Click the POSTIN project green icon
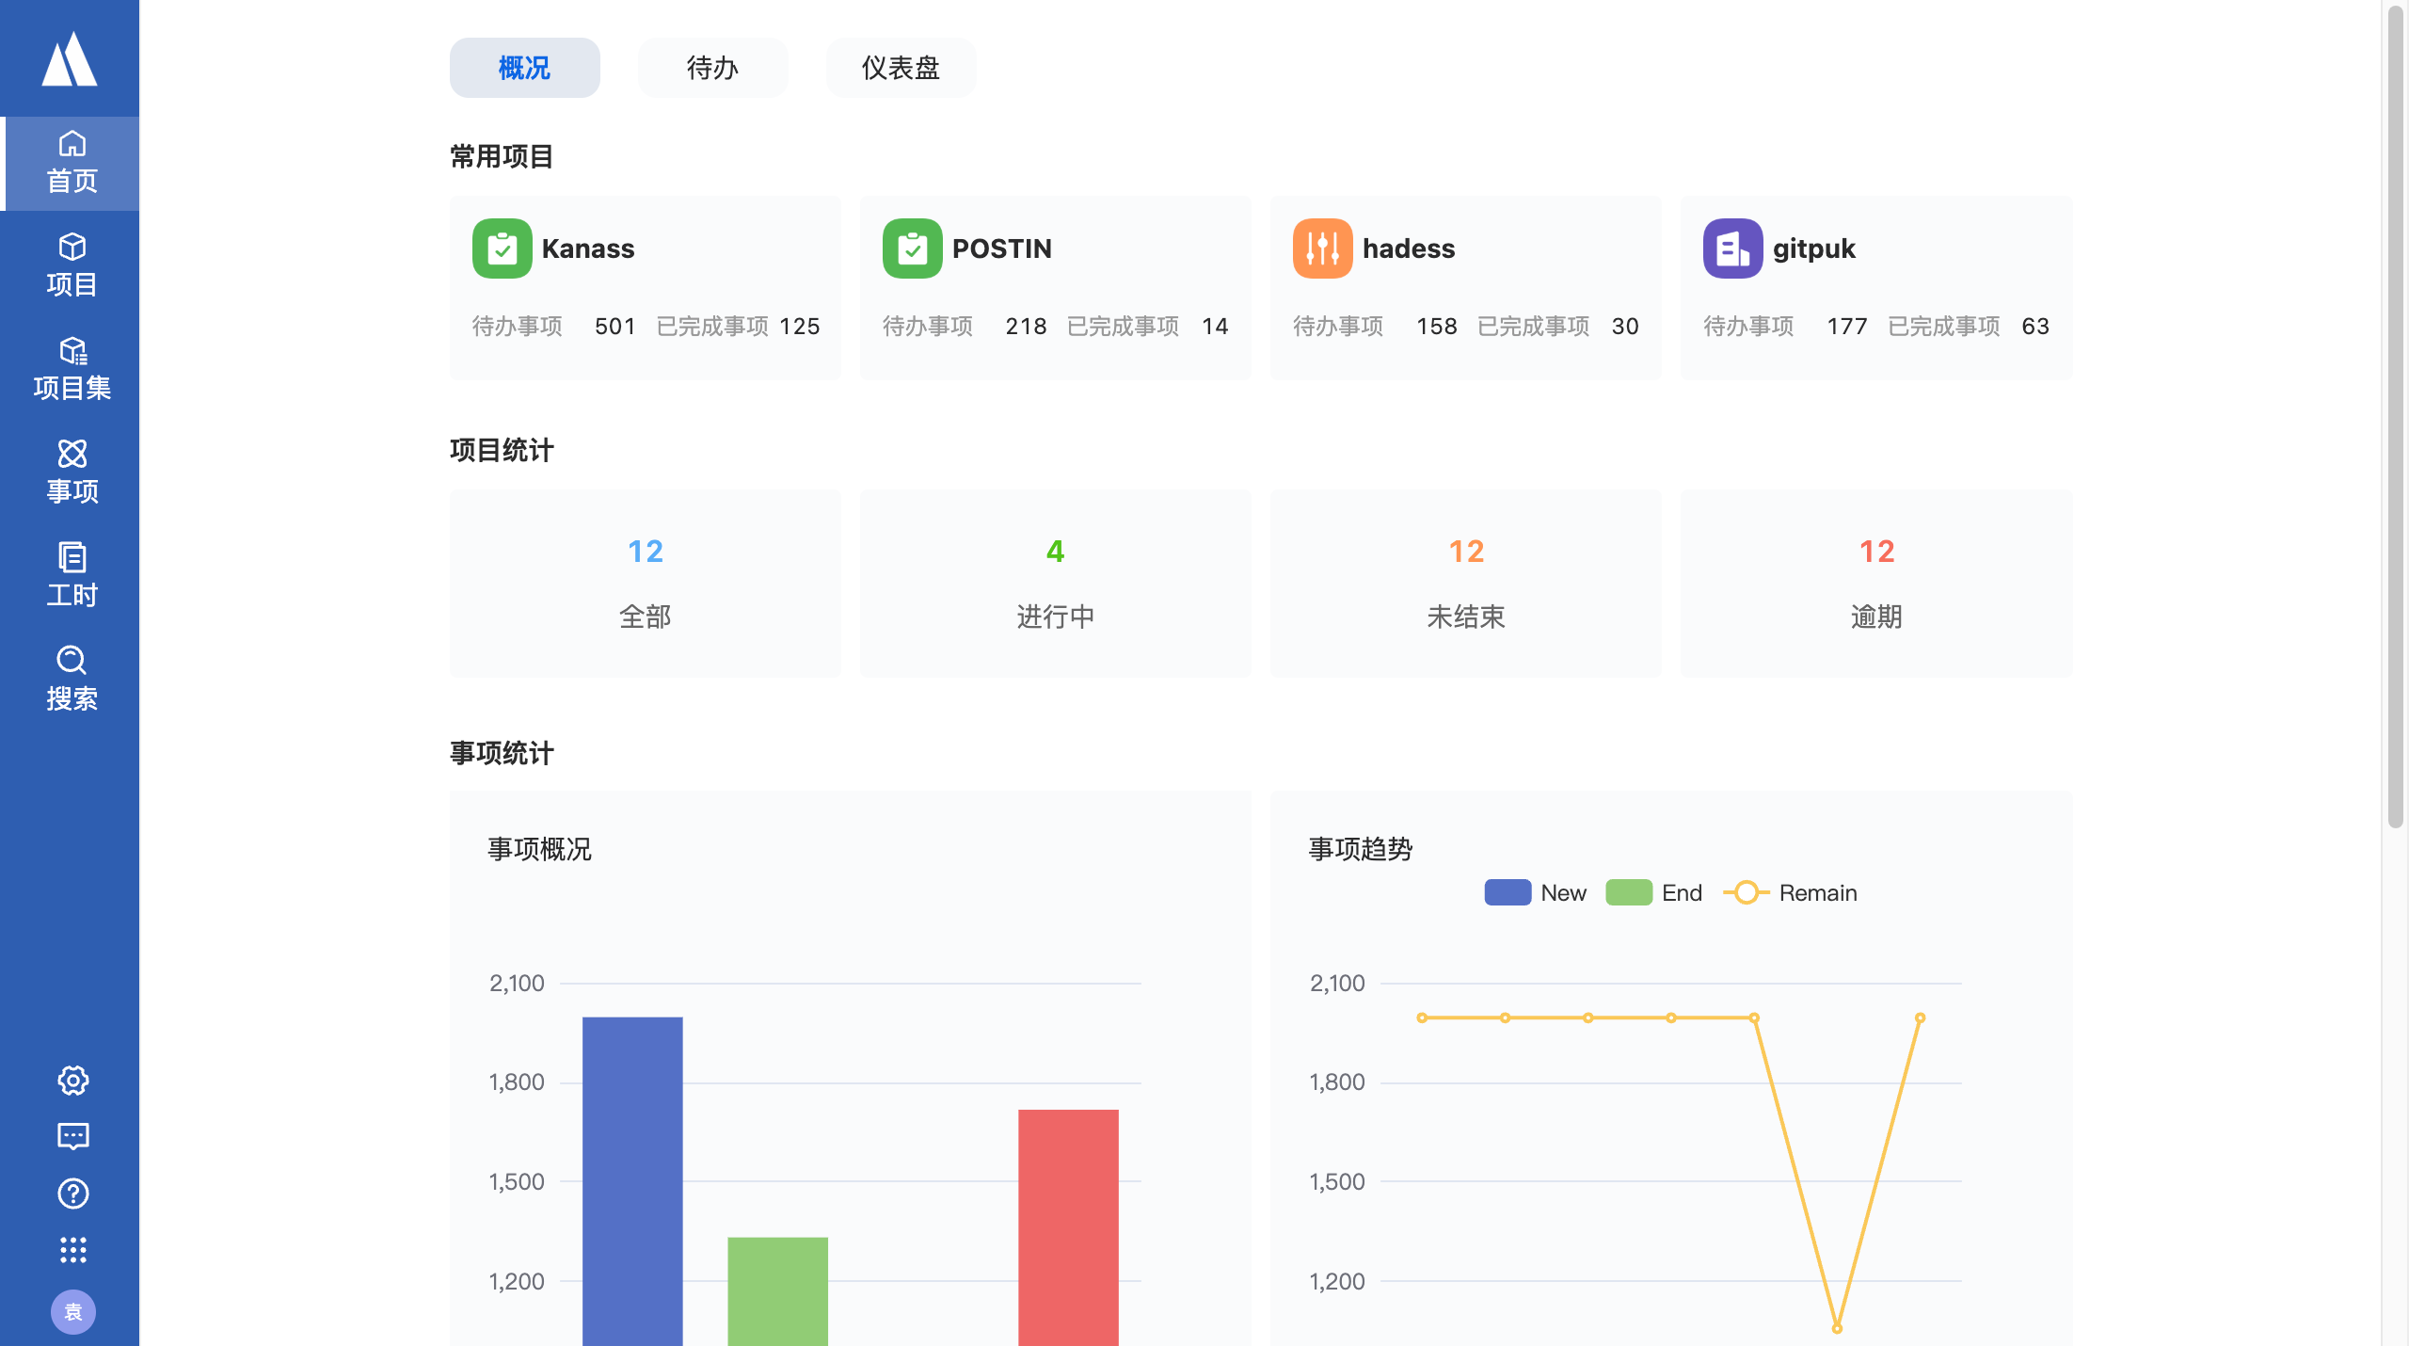Viewport: 2409px width, 1346px height. [x=913, y=248]
